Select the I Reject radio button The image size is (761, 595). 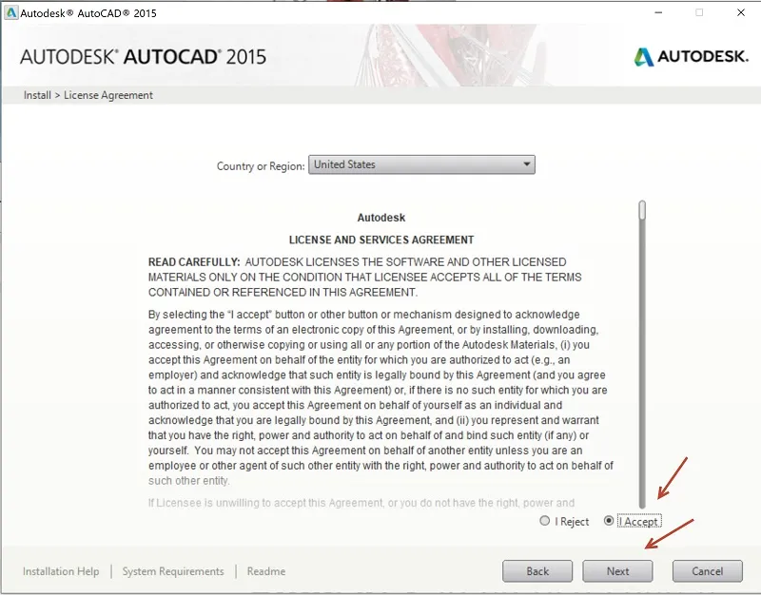pyautogui.click(x=544, y=521)
